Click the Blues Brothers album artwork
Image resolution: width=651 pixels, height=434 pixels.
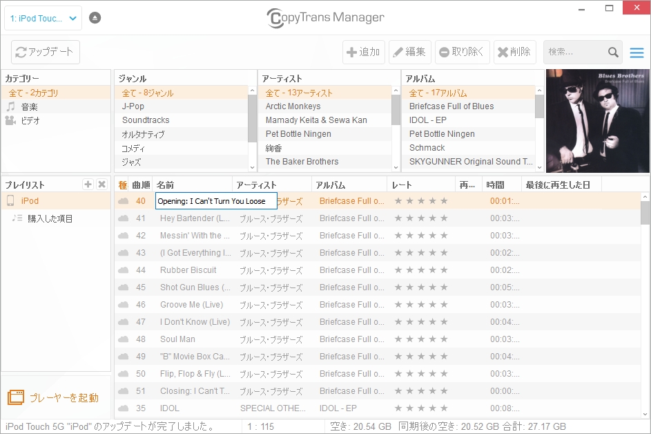coord(597,121)
